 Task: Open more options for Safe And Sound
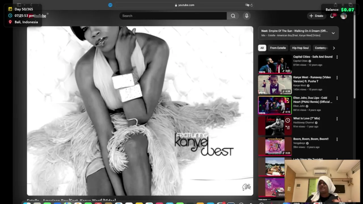[x=337, y=57]
